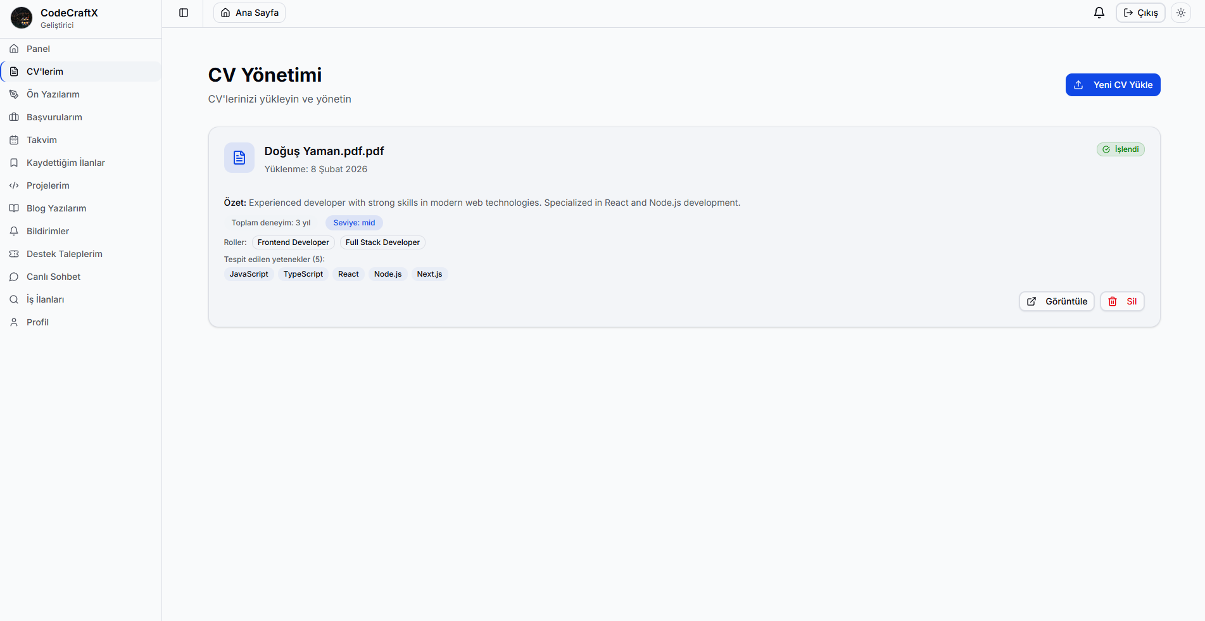The width and height of the screenshot is (1205, 621).
Task: Select the Projelerim code icon
Action: (x=14, y=185)
